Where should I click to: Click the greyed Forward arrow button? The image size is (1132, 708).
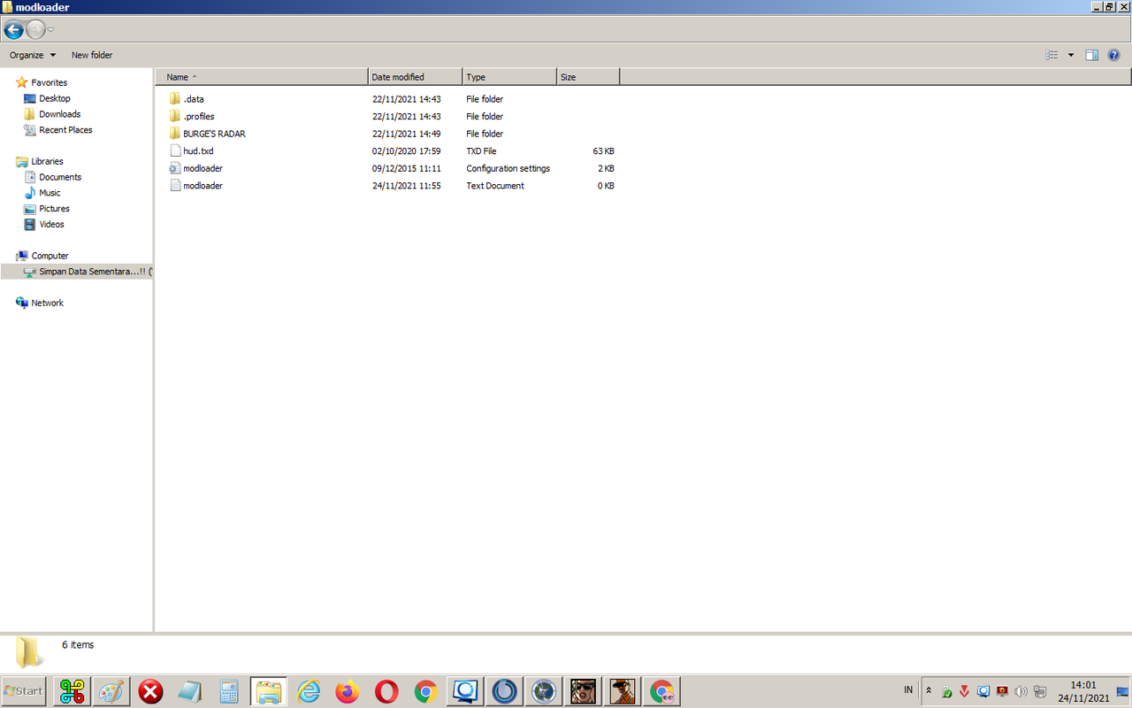coord(35,30)
